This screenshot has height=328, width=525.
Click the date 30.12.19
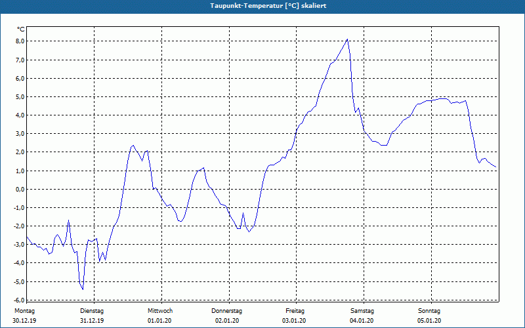coord(24,321)
